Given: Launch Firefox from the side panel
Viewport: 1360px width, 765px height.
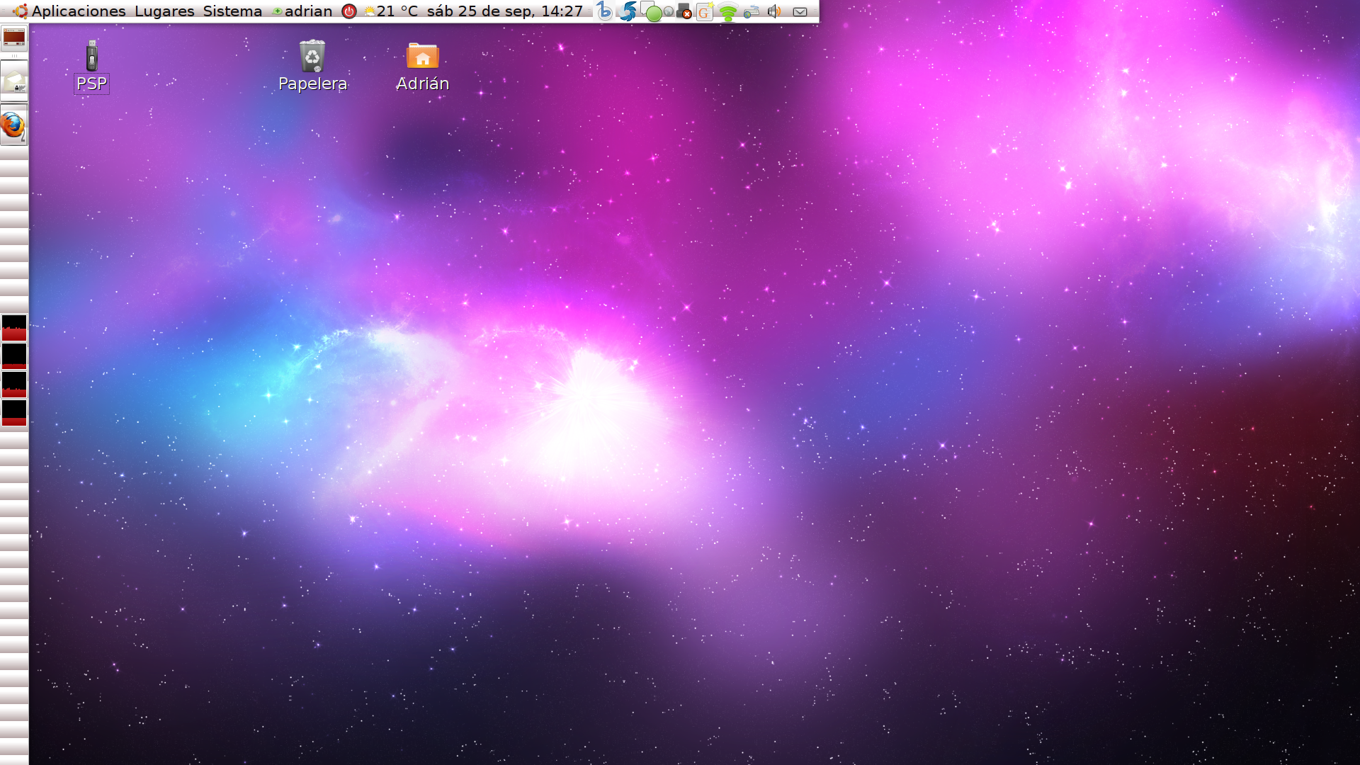Looking at the screenshot, I should coord(13,126).
